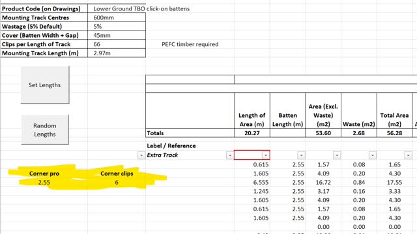
Task: Select the highlighted 'Corner clips' label cell
Action: pyautogui.click(x=117, y=174)
